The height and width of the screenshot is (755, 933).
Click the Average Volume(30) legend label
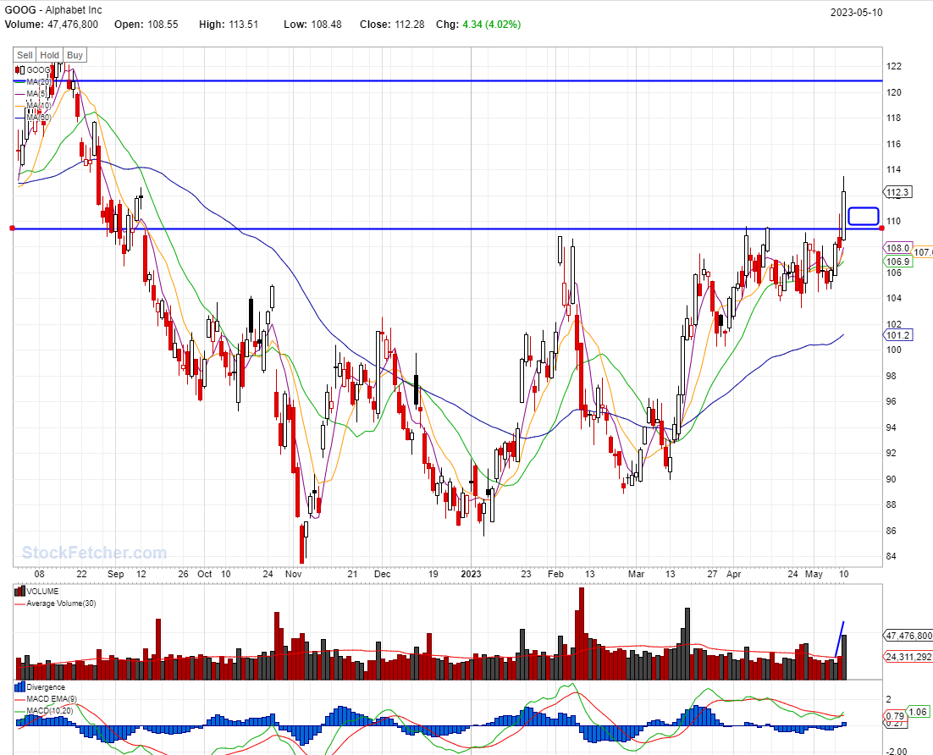(61, 603)
